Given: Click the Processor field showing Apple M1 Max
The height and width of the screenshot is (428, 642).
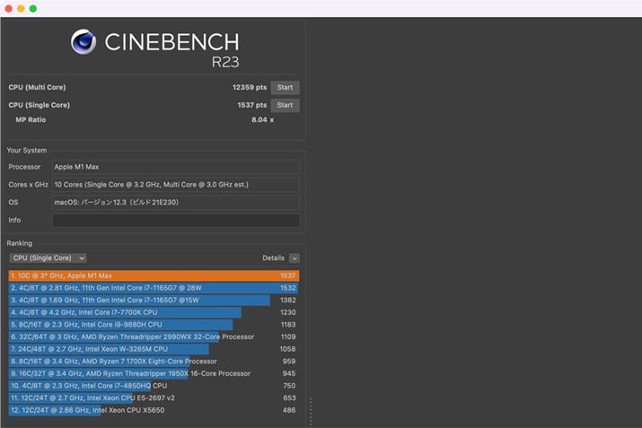Looking at the screenshot, I should pos(176,167).
